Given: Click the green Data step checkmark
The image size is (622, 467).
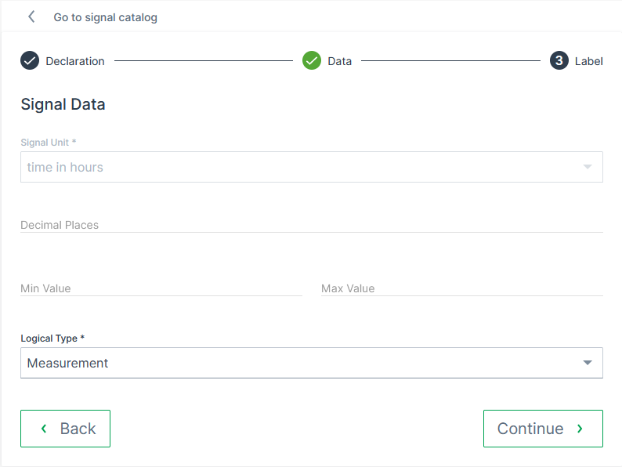Looking at the screenshot, I should (312, 60).
